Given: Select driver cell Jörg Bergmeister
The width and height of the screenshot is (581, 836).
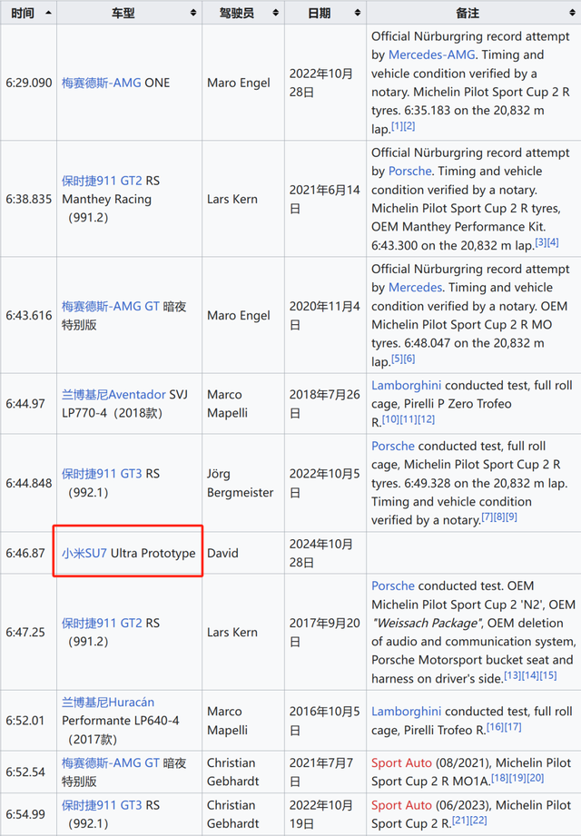Looking at the screenshot, I should 243,483.
